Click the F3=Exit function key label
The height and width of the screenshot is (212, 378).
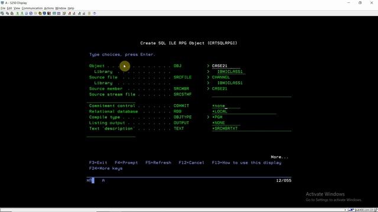coord(98,163)
